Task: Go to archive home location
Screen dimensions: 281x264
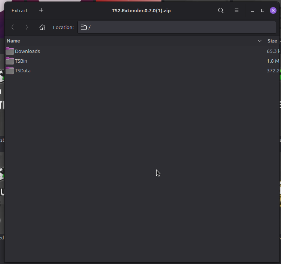Action: pos(42,27)
